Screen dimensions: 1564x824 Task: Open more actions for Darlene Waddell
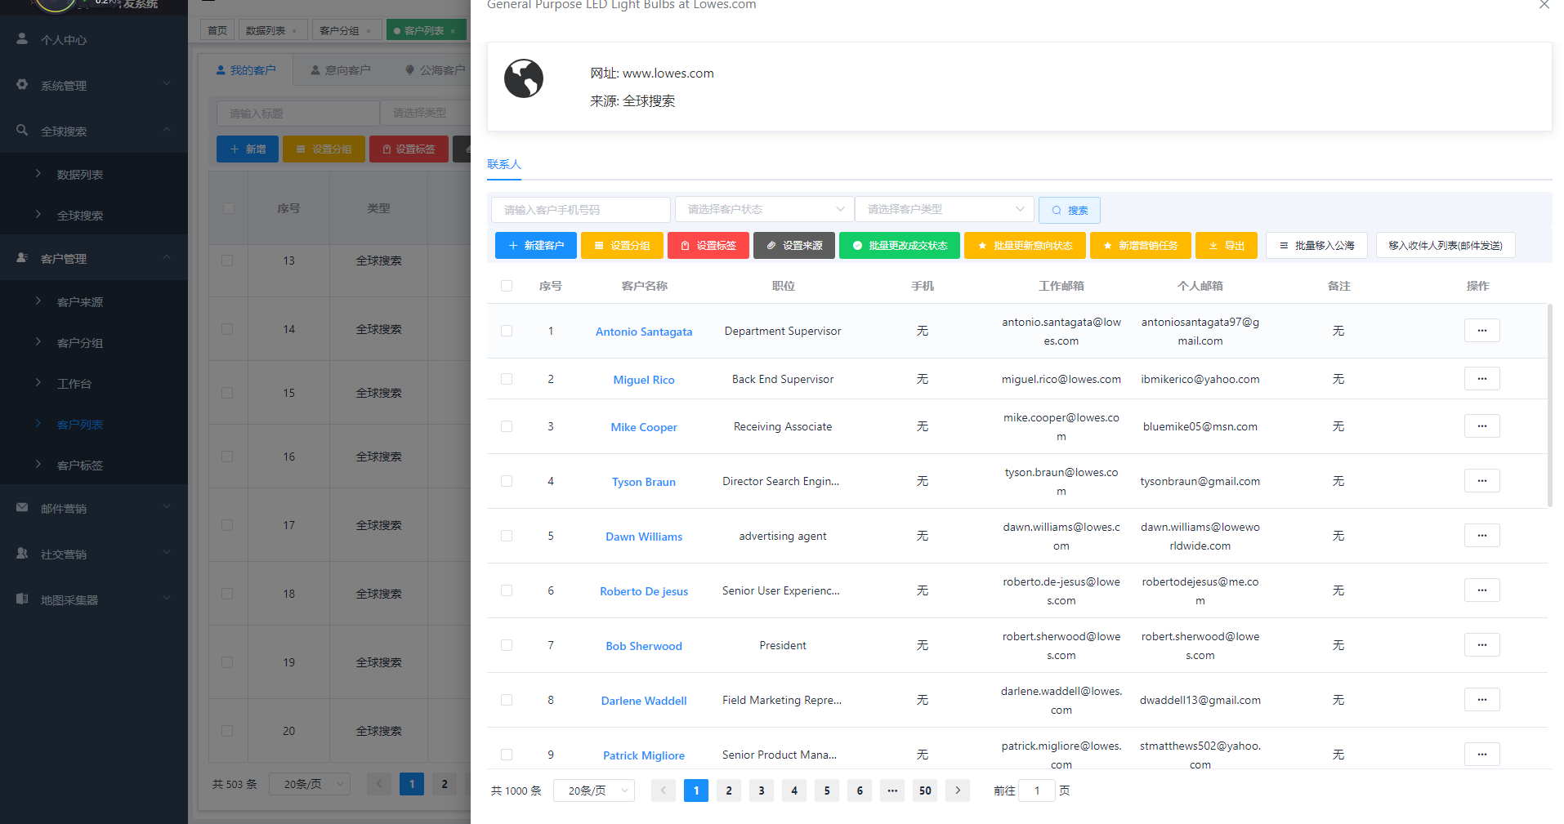point(1481,700)
